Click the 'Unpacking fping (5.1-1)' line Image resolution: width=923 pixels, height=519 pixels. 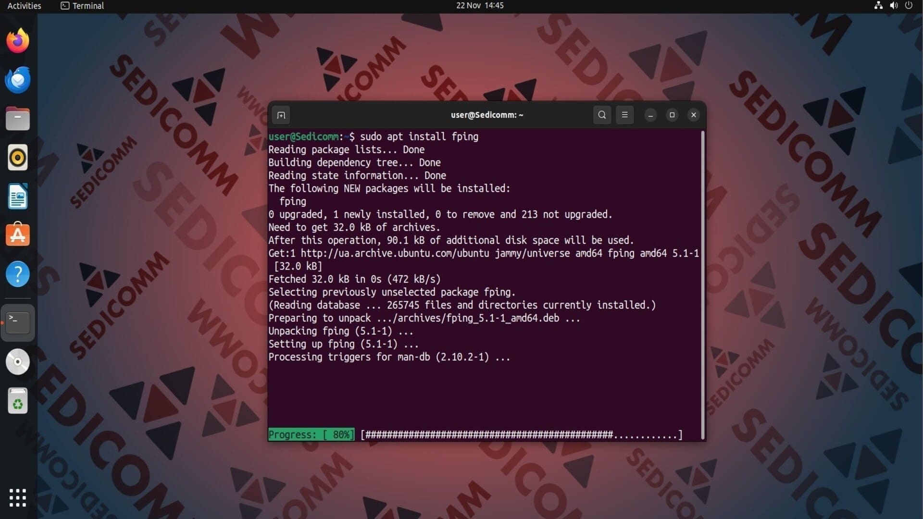[341, 331]
